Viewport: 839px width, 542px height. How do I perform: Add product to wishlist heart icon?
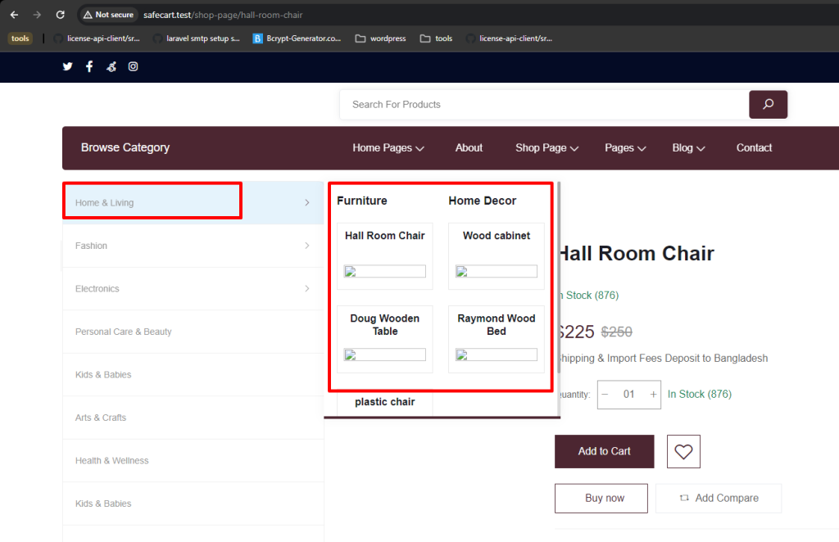point(683,452)
